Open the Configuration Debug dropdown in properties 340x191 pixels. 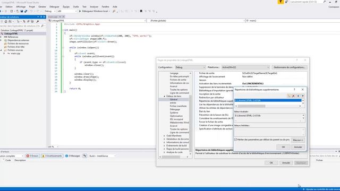pyautogui.click(x=190, y=67)
